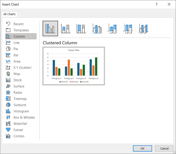Pick the 3-D 100% Stacked Column icon
The width and height of the screenshot is (176, 154).
128,29
